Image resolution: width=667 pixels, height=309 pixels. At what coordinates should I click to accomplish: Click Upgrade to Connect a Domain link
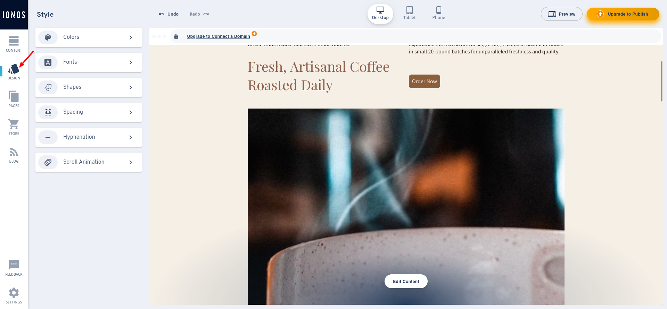(219, 36)
